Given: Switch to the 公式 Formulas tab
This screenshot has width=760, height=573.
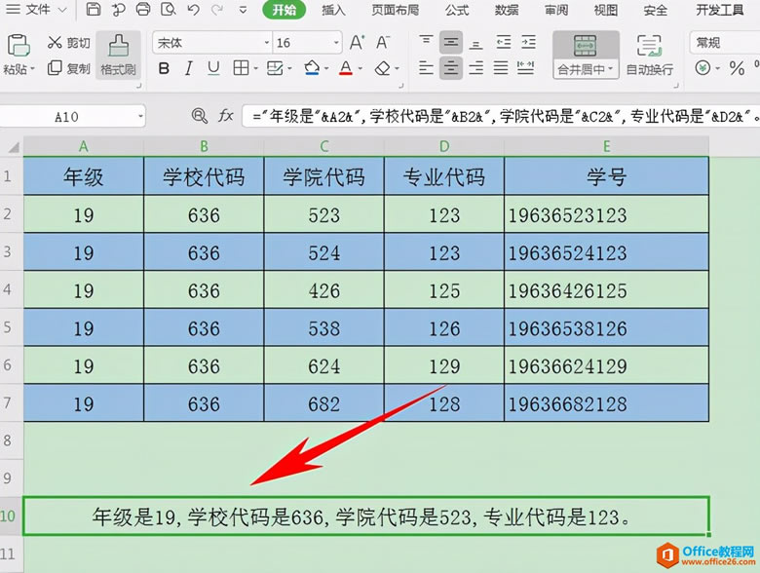Looking at the screenshot, I should click(x=457, y=10).
